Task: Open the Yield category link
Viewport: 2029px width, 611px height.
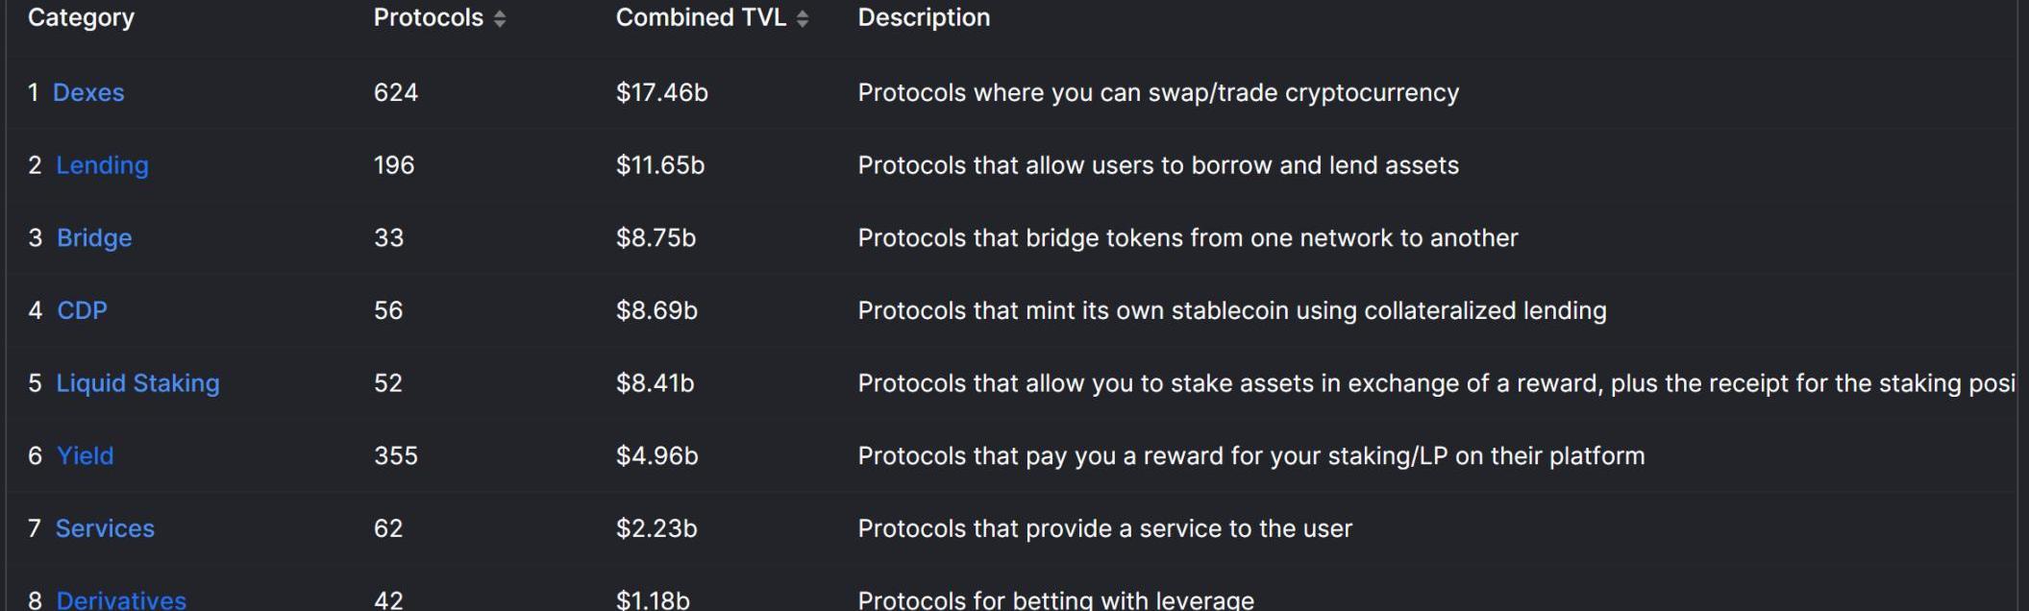Action: point(85,455)
